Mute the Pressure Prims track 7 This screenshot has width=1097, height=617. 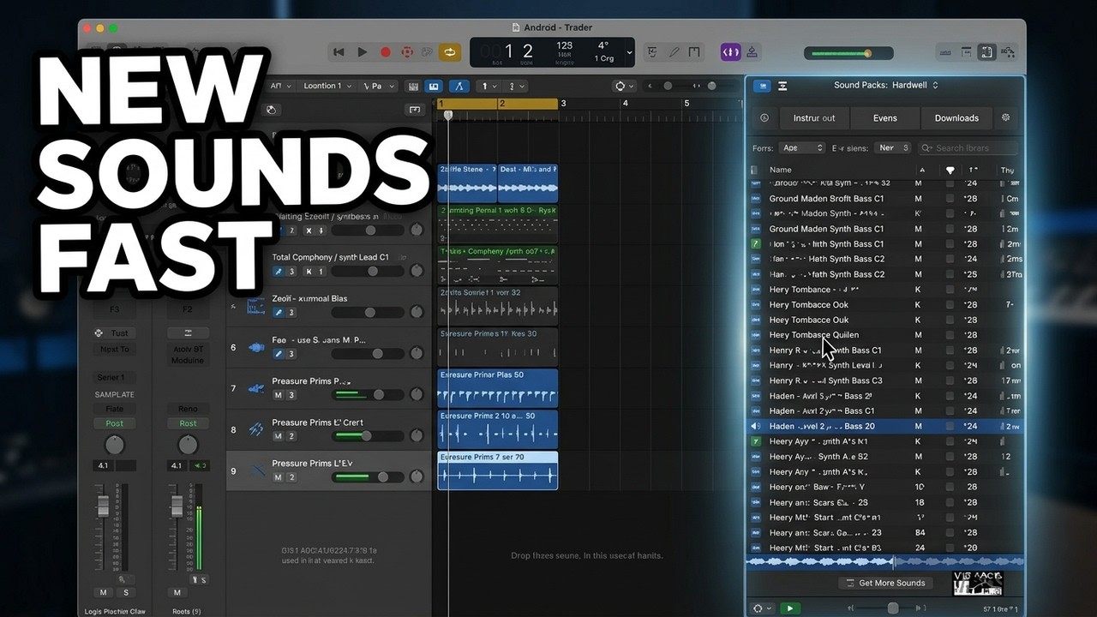coord(278,395)
